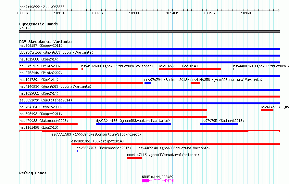289x184 pixels.
Task: Select the Cytogenetic Bands track title
Action: point(39,24)
